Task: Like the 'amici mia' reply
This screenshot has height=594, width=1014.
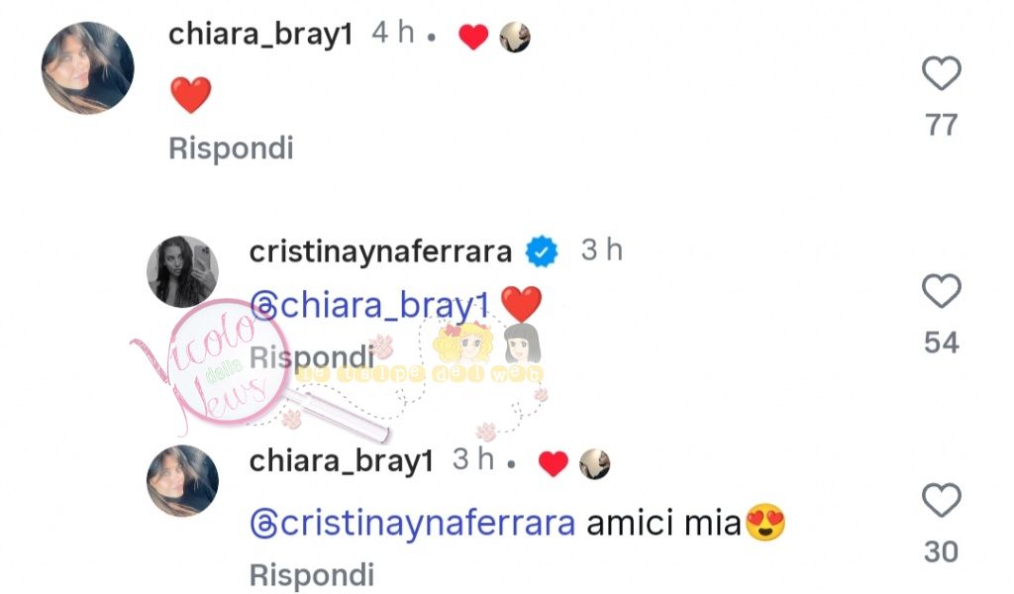Action: click(x=941, y=500)
